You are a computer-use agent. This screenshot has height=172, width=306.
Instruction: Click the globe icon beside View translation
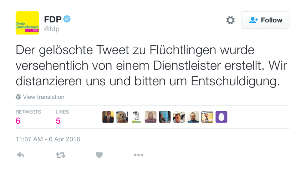coord(18,97)
